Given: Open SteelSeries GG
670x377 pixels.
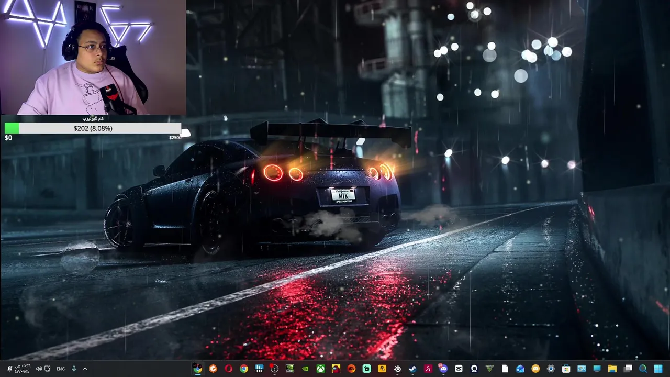Looking at the screenshot, I should (397, 369).
